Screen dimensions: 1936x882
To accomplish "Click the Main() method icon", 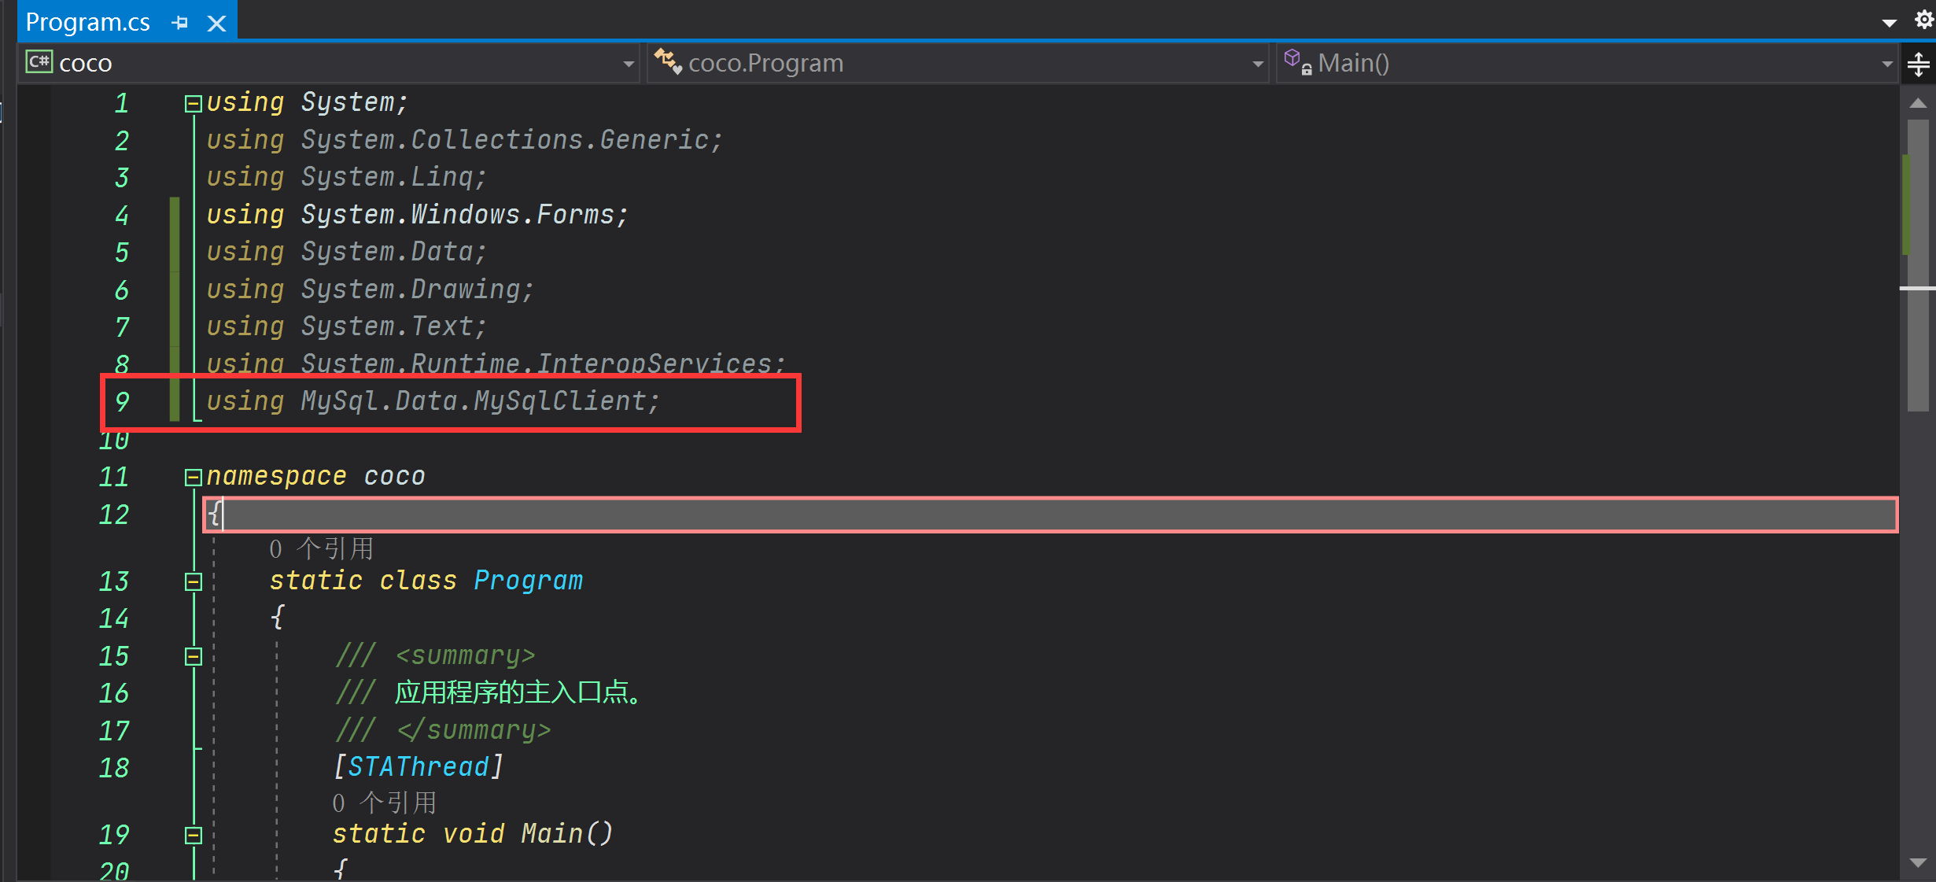I will tap(1297, 61).
